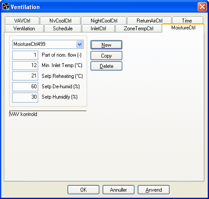This screenshot has width=209, height=199.
Task: Click the Copy button
Action: coord(106,56)
